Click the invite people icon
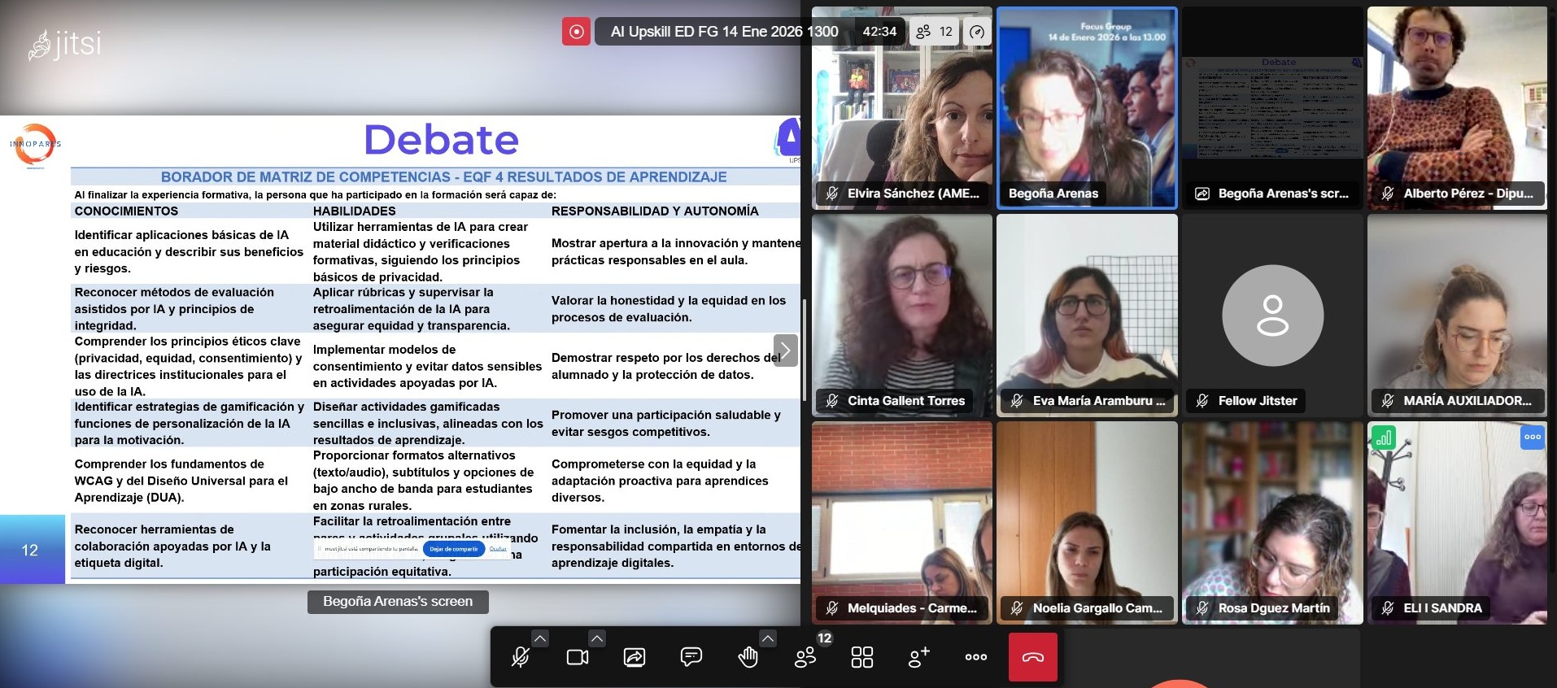The image size is (1557, 688). click(919, 657)
